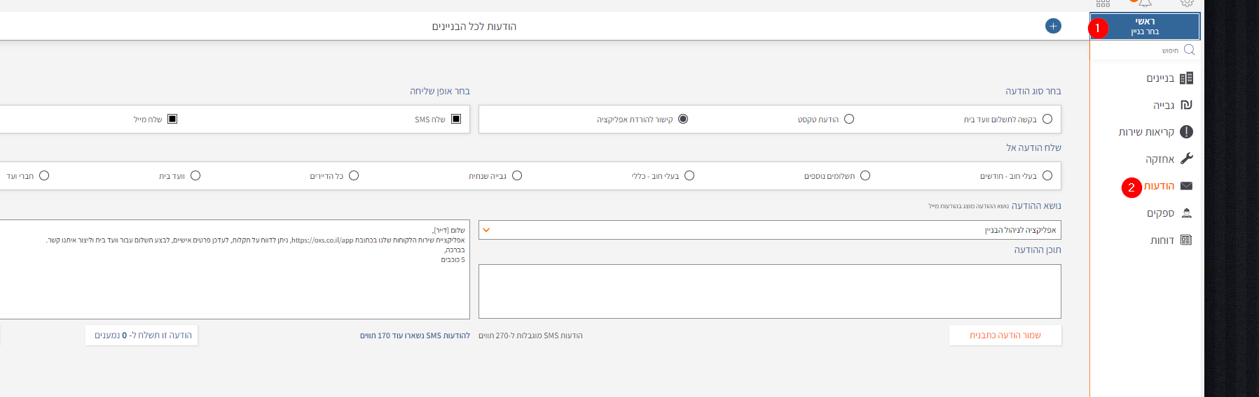Open קריאות שירות in the sidebar menu

[1146, 132]
